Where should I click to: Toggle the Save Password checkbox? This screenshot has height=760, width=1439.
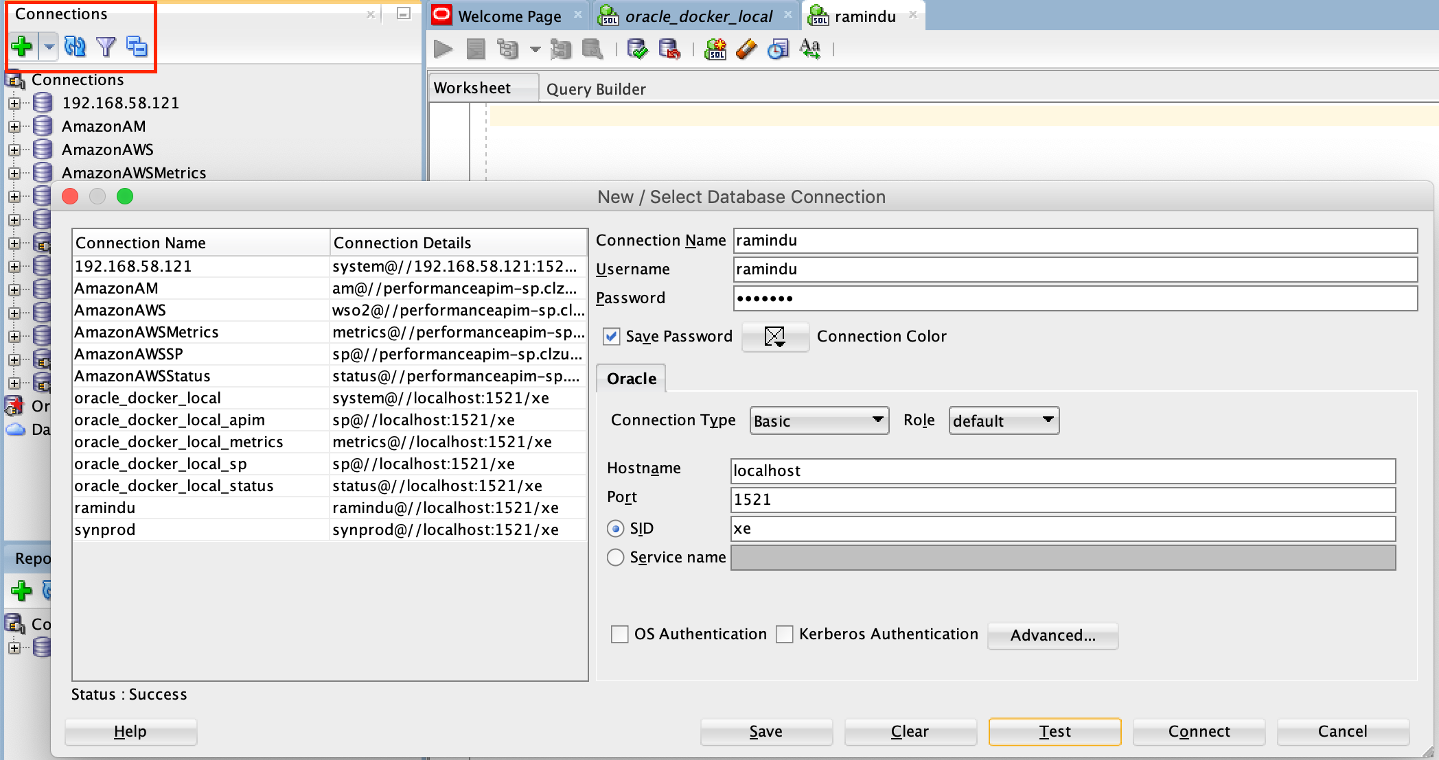[x=611, y=337]
